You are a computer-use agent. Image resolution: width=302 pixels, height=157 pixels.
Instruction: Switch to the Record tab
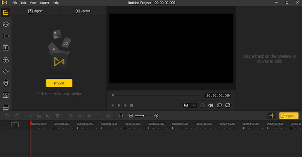(83, 11)
